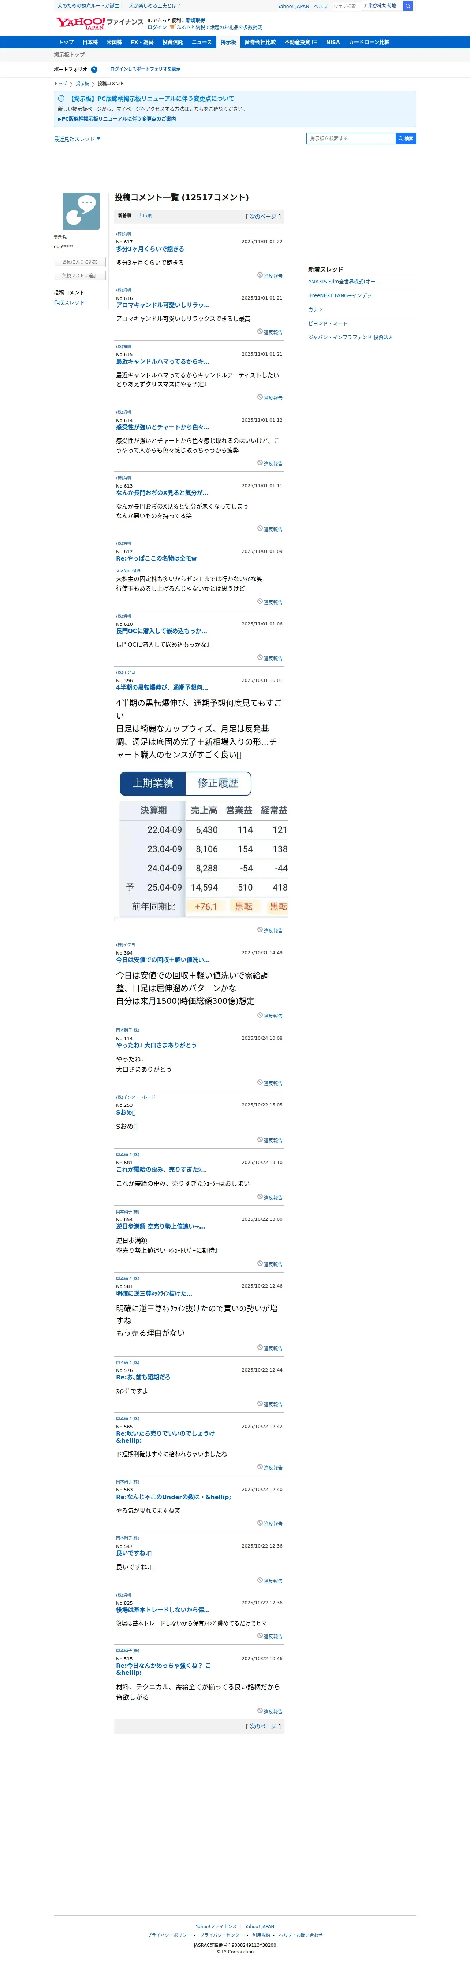Click ログイン link in header
The width and height of the screenshot is (470, 1964).
tap(157, 27)
